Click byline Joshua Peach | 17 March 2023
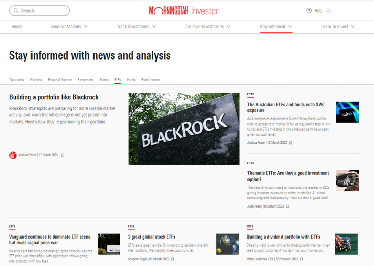 (x=38, y=155)
